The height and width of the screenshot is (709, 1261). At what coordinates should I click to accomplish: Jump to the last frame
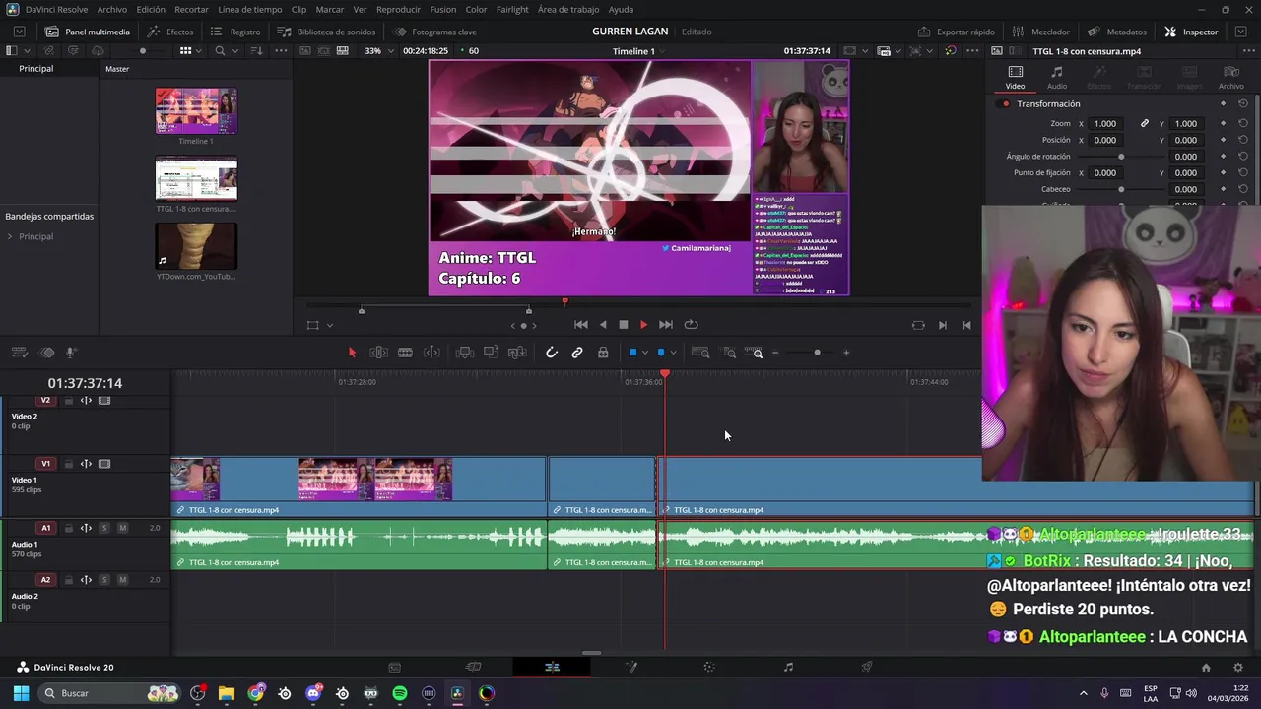[x=666, y=325]
